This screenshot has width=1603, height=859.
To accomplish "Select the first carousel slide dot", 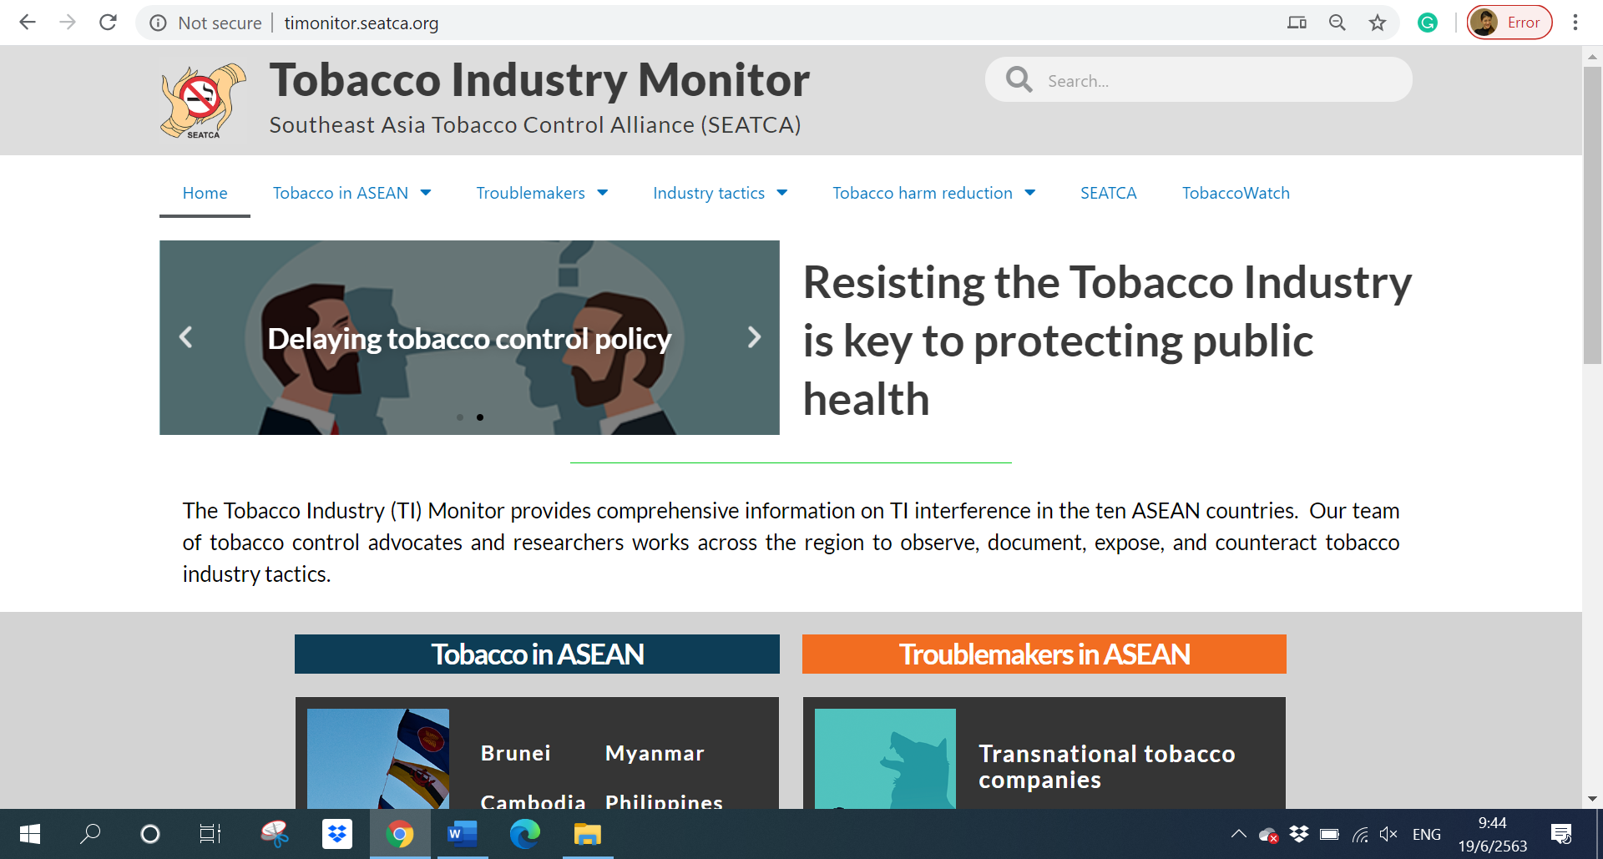I will [460, 417].
